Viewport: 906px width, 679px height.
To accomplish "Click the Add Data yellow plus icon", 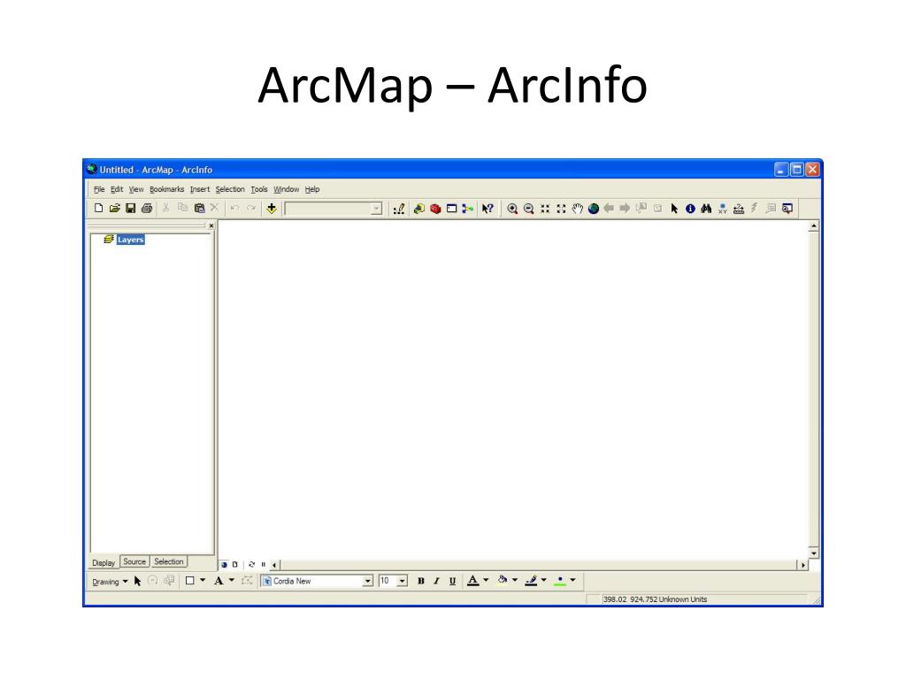I will [x=272, y=209].
